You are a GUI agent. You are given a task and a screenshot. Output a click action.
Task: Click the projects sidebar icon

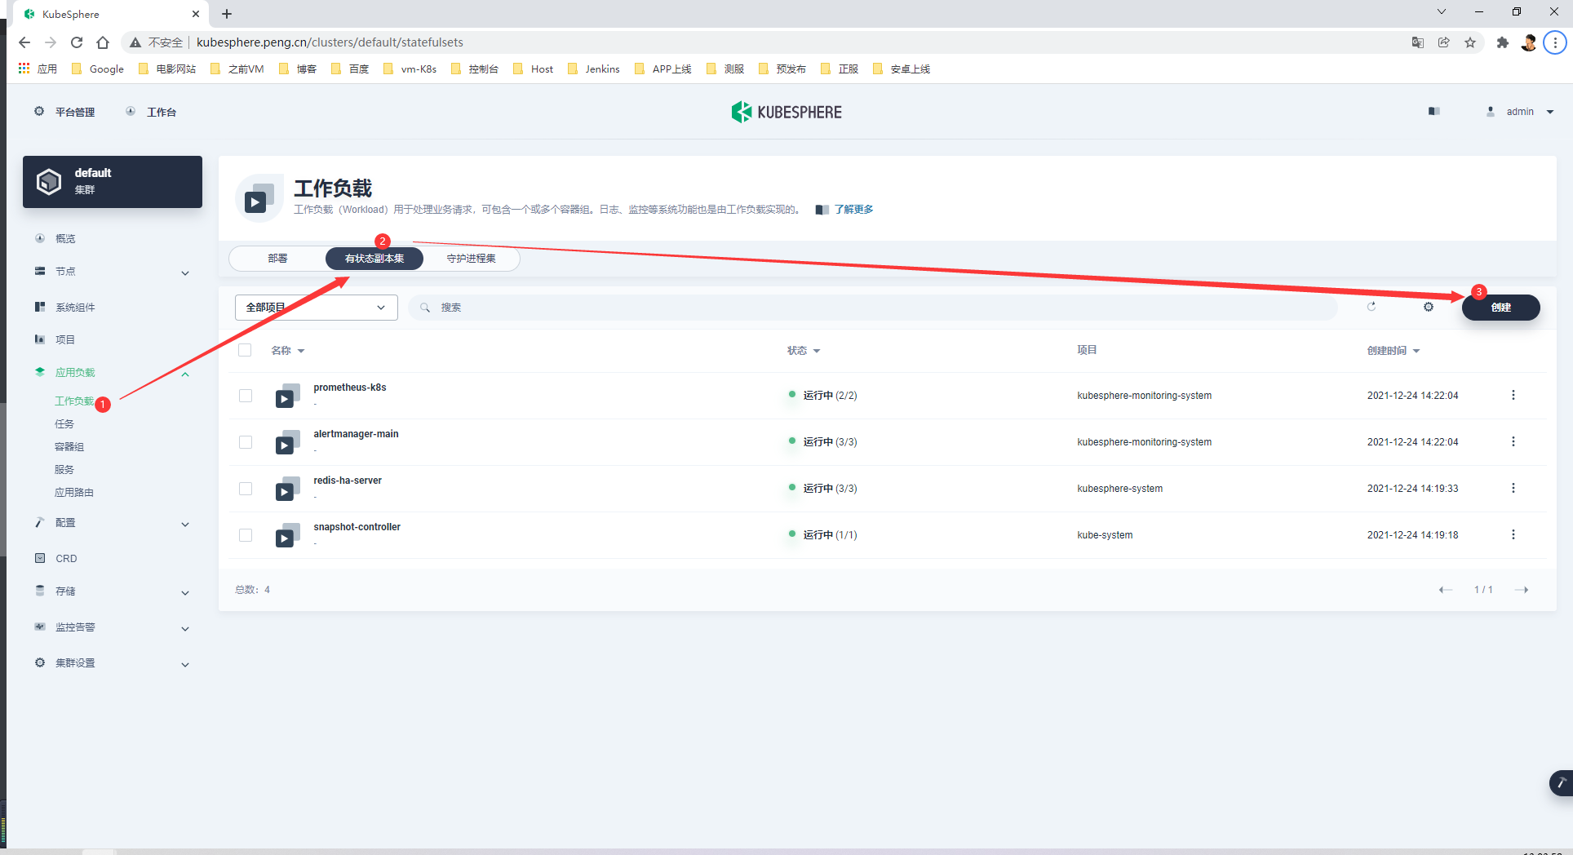[x=40, y=339]
